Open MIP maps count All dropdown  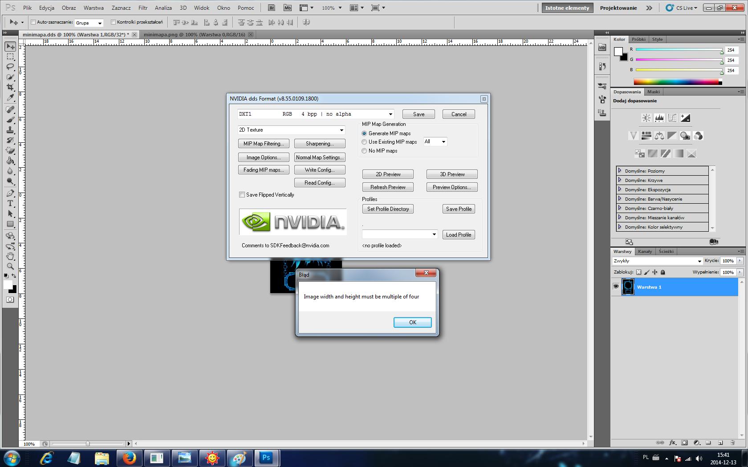pyautogui.click(x=435, y=142)
